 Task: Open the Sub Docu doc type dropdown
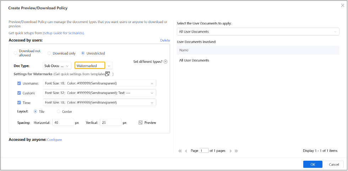57,66
